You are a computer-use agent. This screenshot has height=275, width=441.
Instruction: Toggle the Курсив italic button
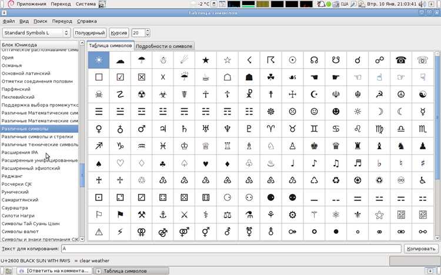[x=119, y=33]
